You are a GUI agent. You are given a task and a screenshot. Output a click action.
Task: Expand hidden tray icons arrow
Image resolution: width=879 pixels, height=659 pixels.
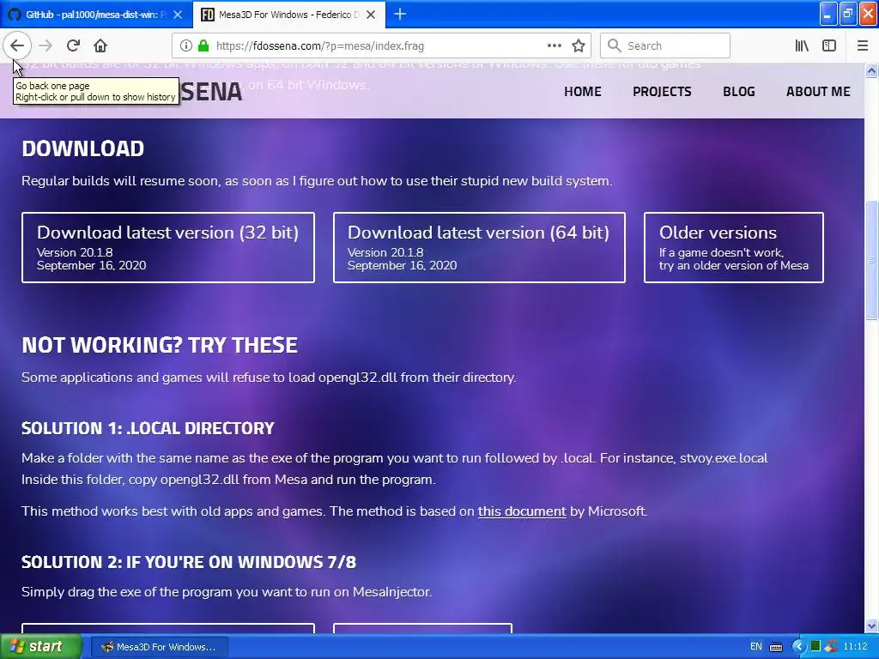798,647
